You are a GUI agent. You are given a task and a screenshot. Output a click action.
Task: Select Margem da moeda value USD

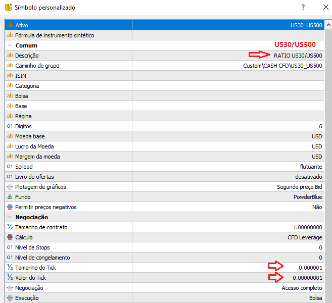(317, 157)
